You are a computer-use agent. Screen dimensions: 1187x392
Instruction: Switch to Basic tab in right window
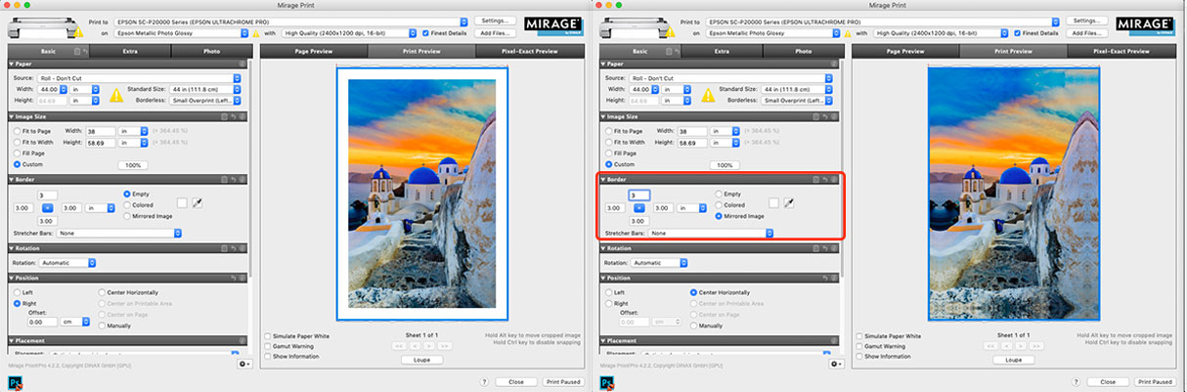click(x=640, y=51)
